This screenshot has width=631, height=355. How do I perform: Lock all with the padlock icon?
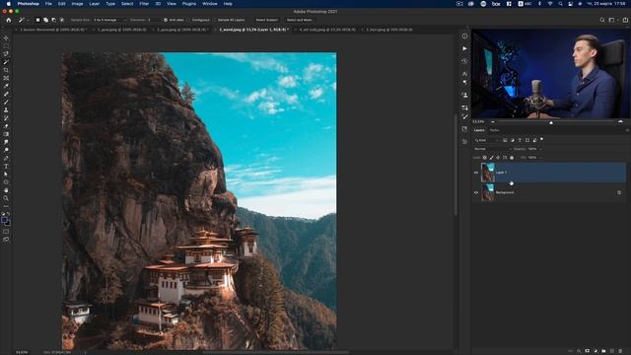tap(512, 158)
